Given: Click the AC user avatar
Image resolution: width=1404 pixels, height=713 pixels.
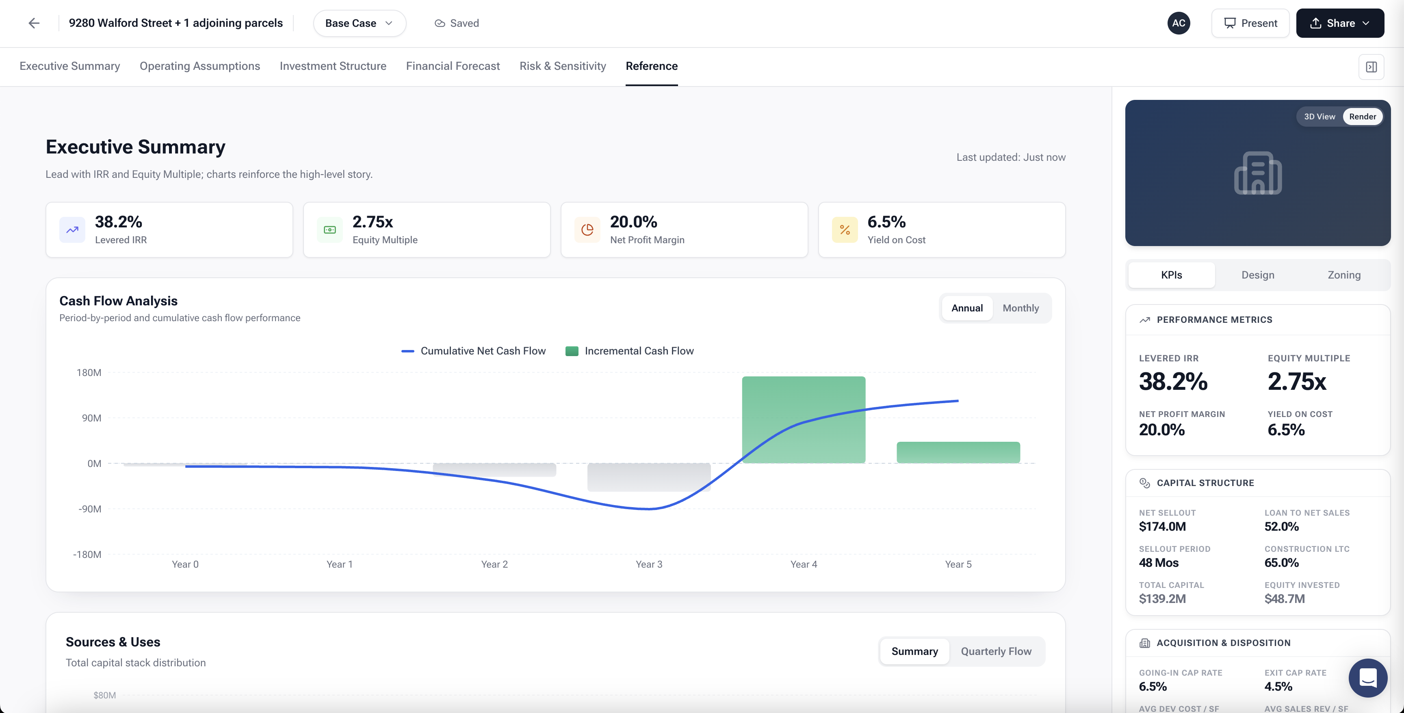Looking at the screenshot, I should (1179, 23).
